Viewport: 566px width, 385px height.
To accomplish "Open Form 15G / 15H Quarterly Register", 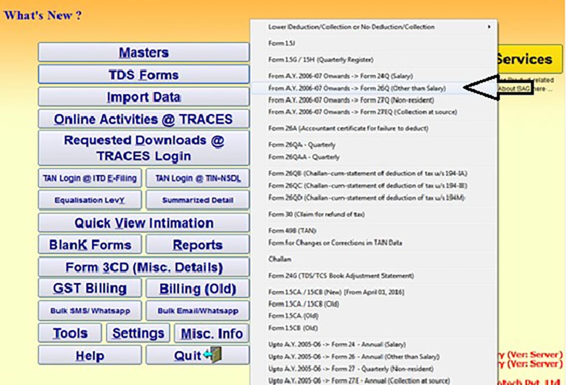I will [320, 59].
